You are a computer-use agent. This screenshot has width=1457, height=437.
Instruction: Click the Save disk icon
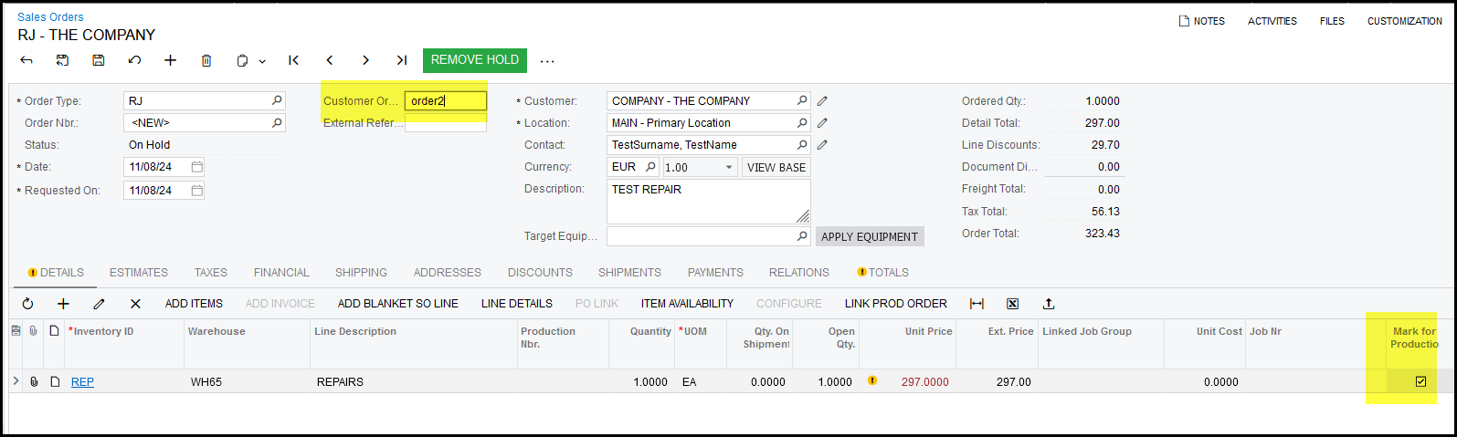[x=99, y=60]
